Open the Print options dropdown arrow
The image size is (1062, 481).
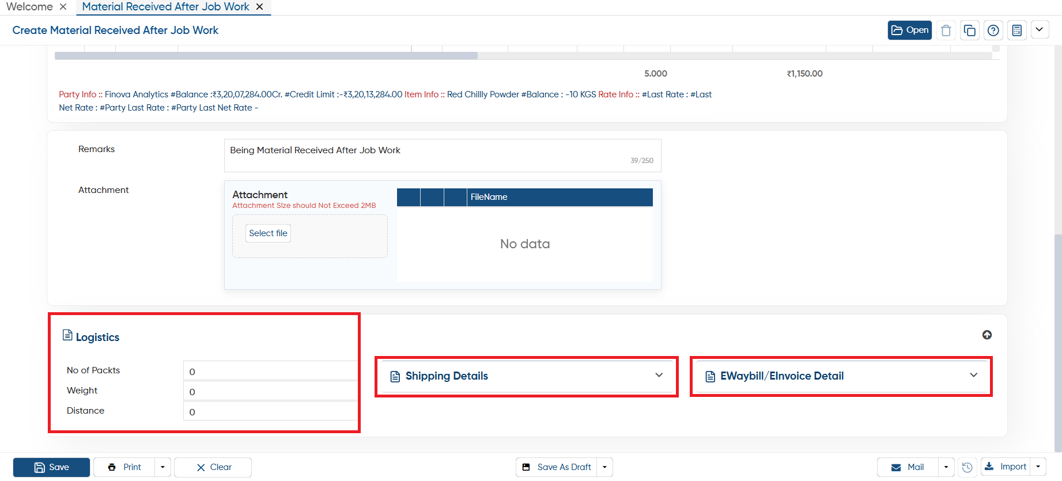pos(162,467)
